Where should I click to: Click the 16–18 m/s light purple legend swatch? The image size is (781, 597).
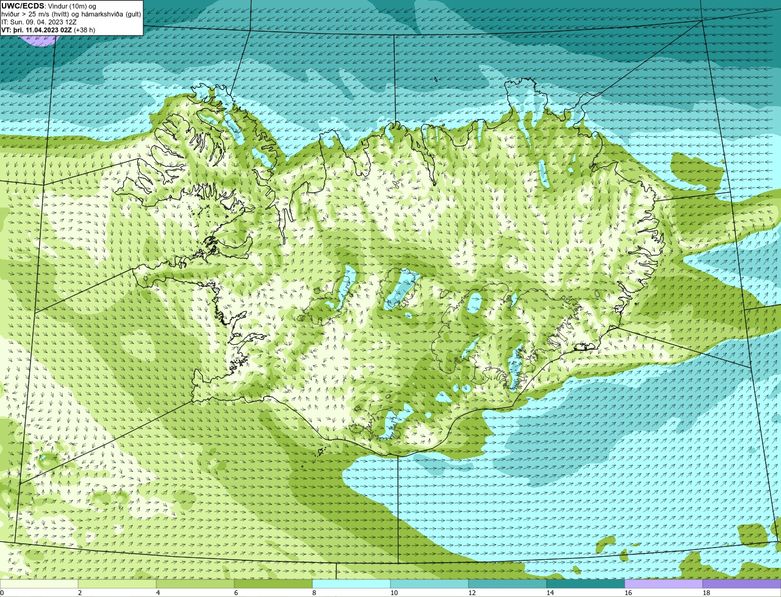pos(664,584)
